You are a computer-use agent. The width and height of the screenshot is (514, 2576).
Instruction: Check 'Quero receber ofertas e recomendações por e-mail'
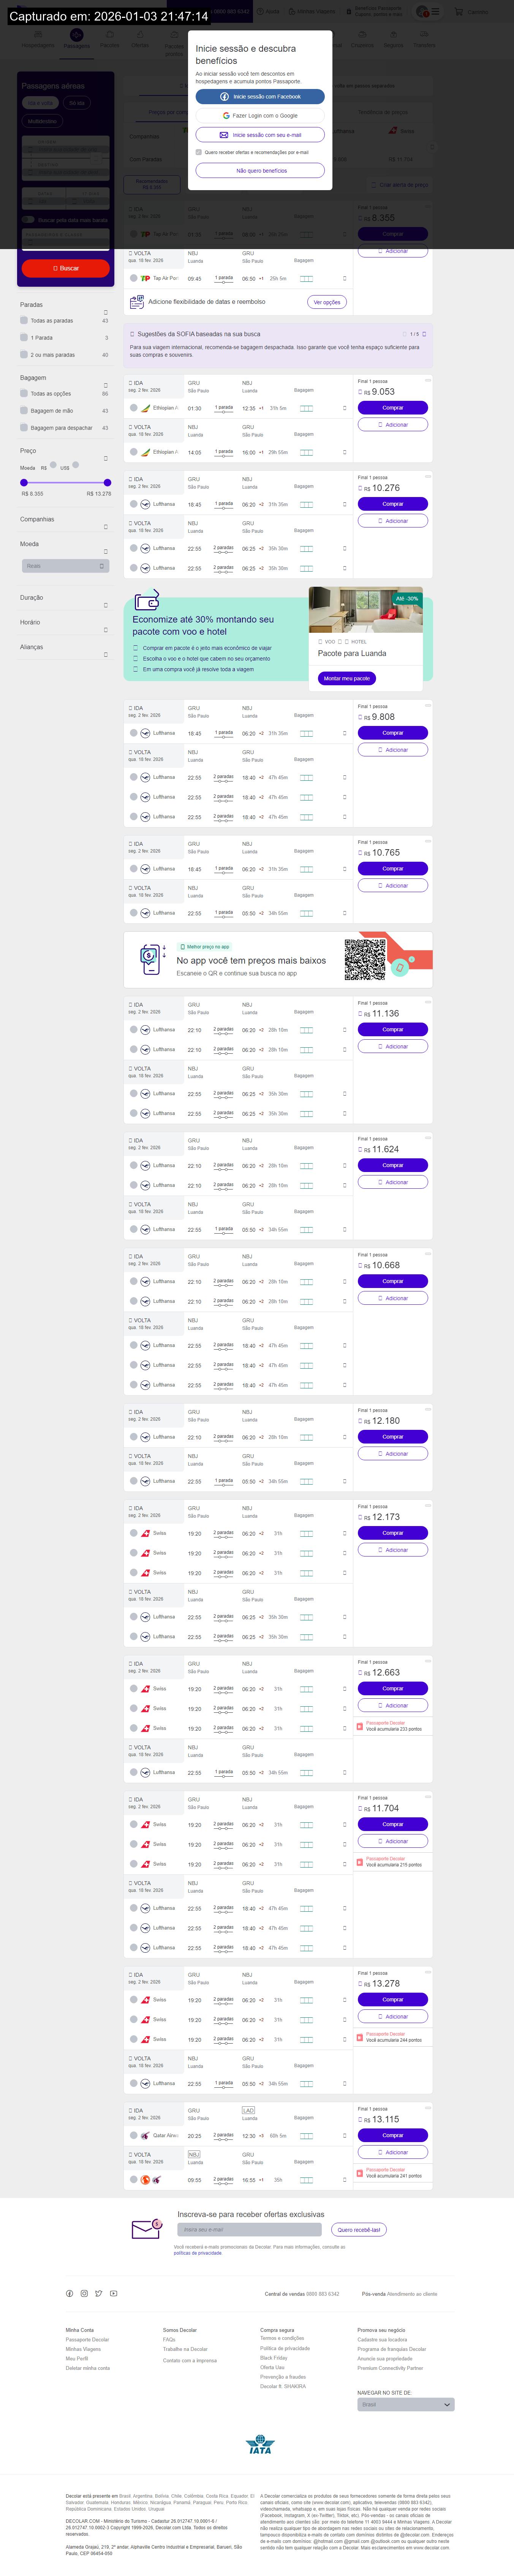pyautogui.click(x=199, y=152)
